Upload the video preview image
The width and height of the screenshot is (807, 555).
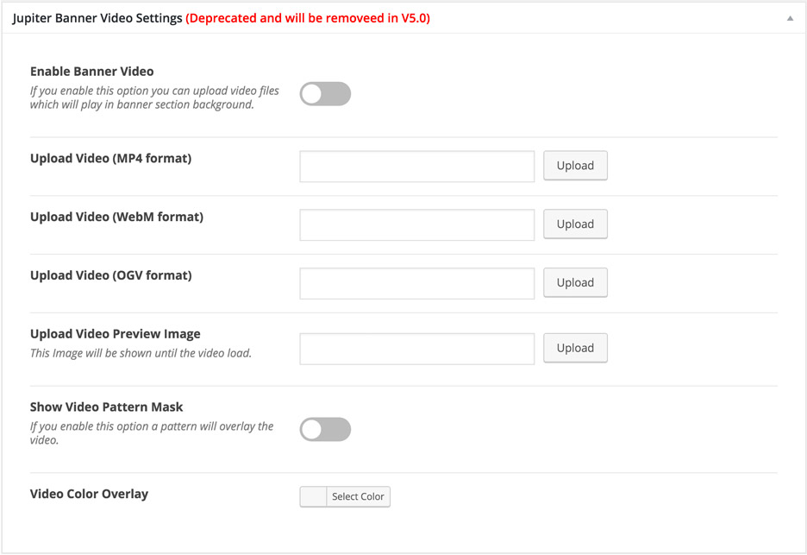coord(575,348)
